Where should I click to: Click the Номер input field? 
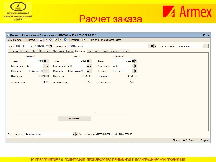23,46
